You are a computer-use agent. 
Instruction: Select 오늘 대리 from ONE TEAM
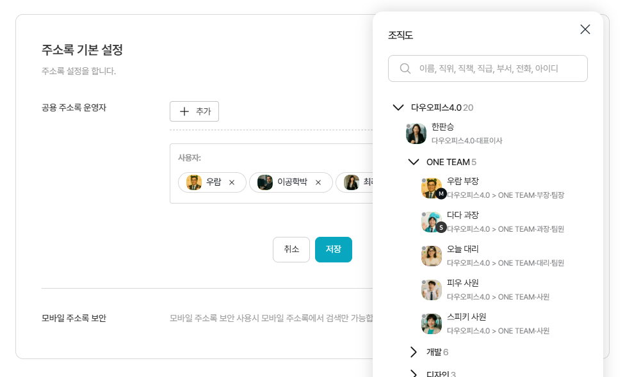[x=462, y=249]
